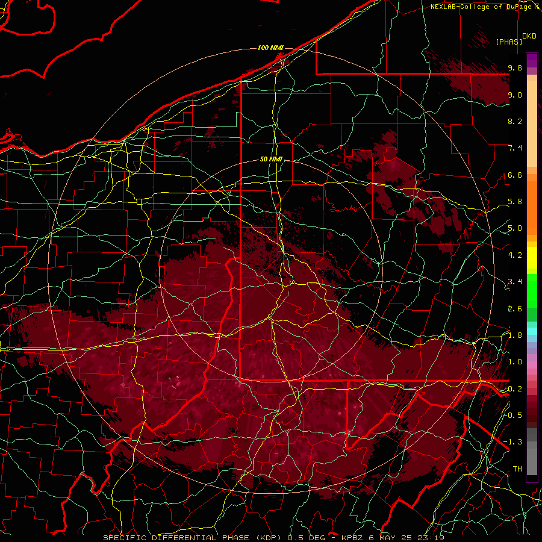The height and width of the screenshot is (542, 542).
Task: Click the 7.4 scale label
Action: coord(515,148)
